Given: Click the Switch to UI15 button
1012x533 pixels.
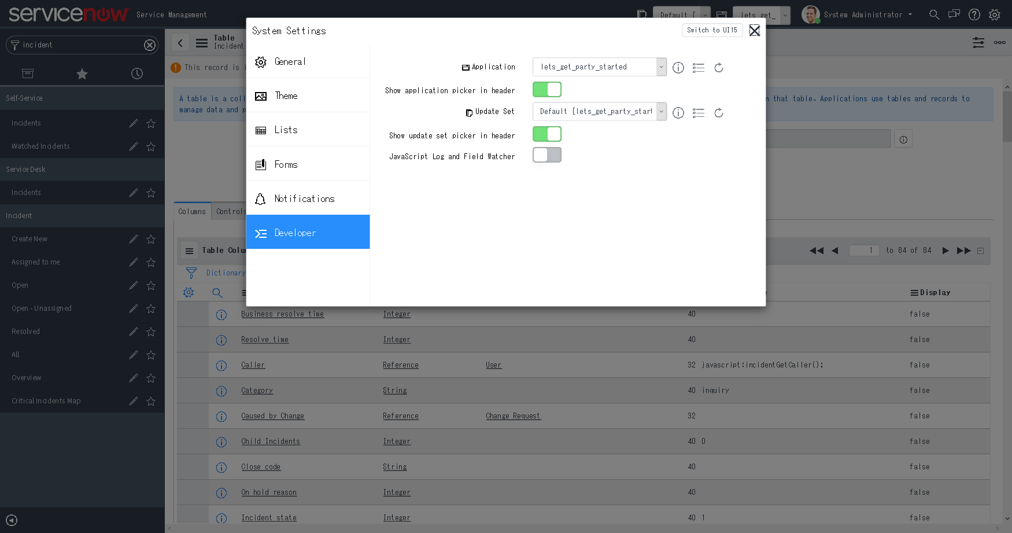Looking at the screenshot, I should (712, 30).
